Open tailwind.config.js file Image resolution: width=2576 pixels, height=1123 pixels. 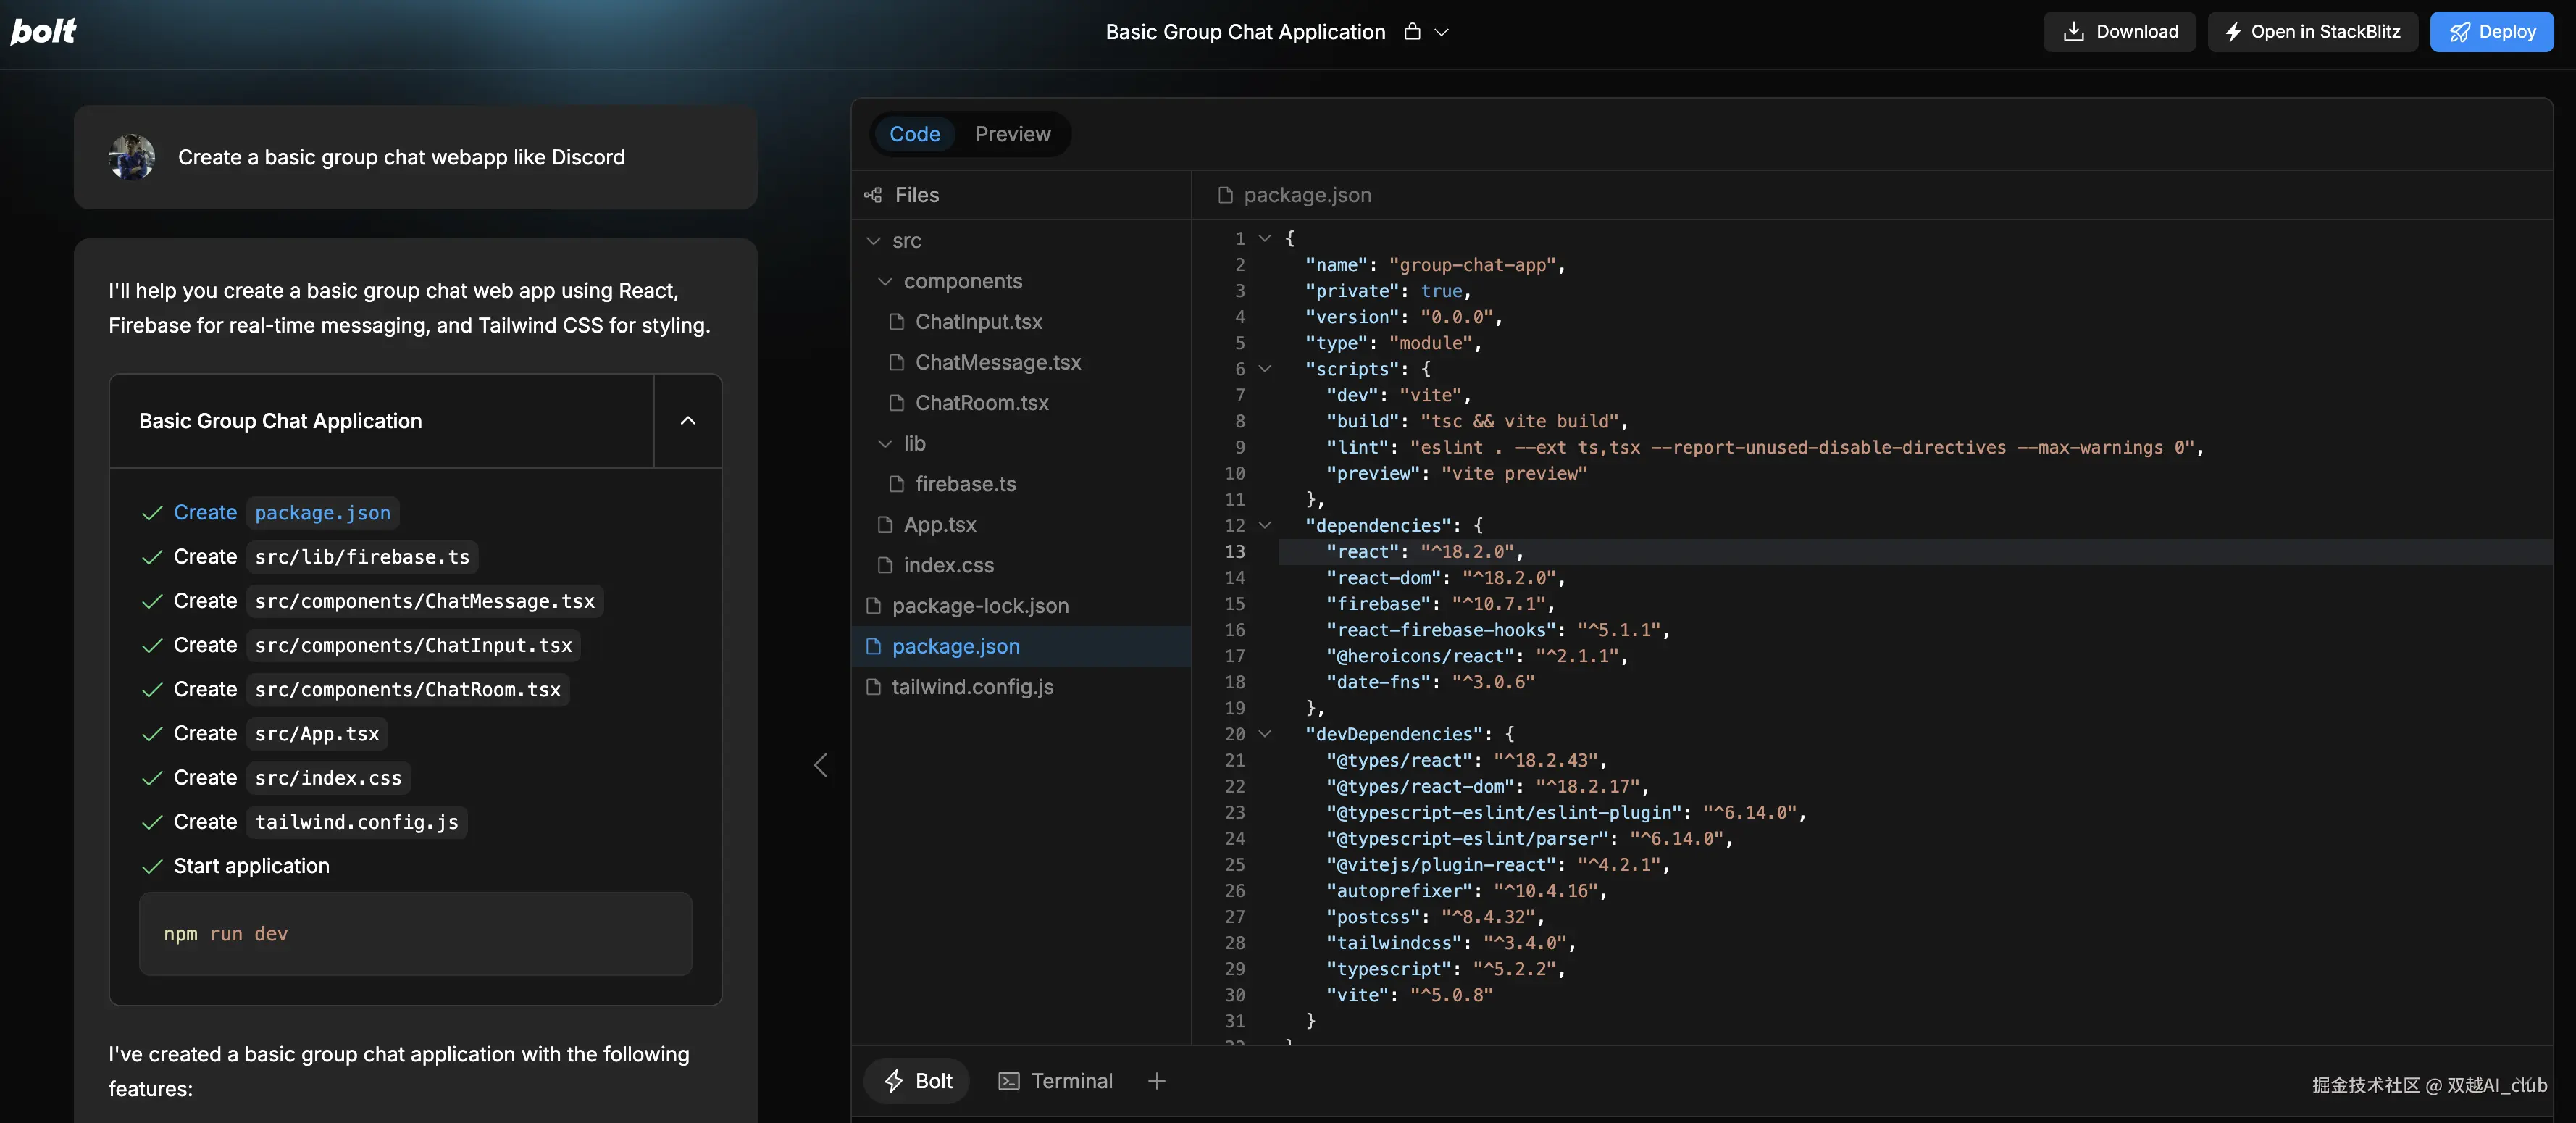click(x=972, y=687)
